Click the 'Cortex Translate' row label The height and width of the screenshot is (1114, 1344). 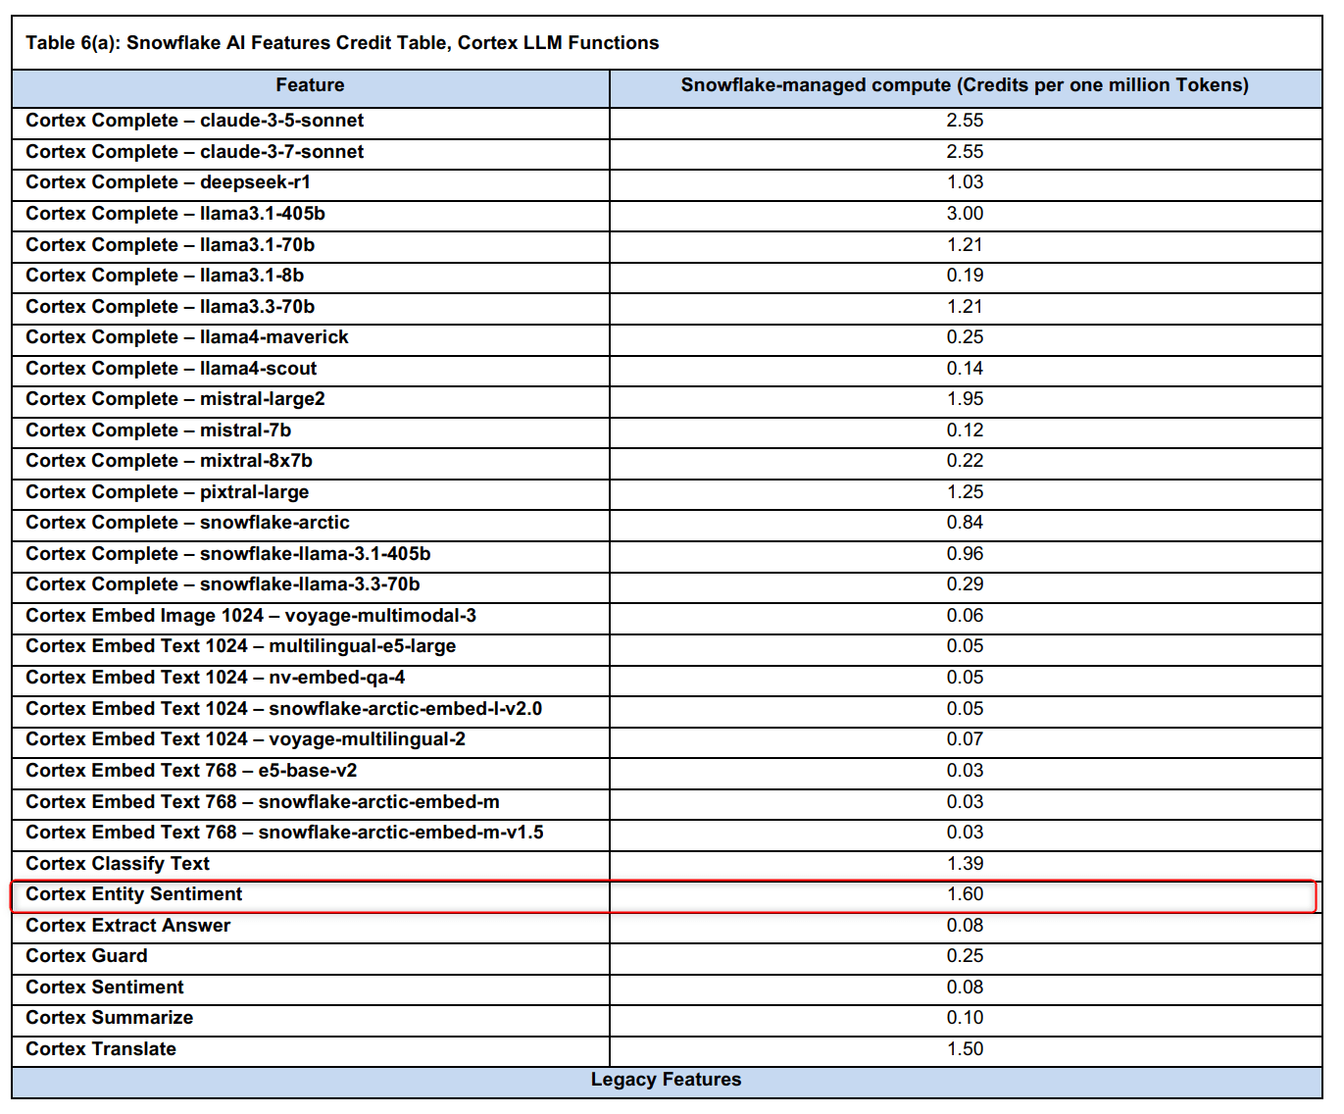coord(101,1049)
